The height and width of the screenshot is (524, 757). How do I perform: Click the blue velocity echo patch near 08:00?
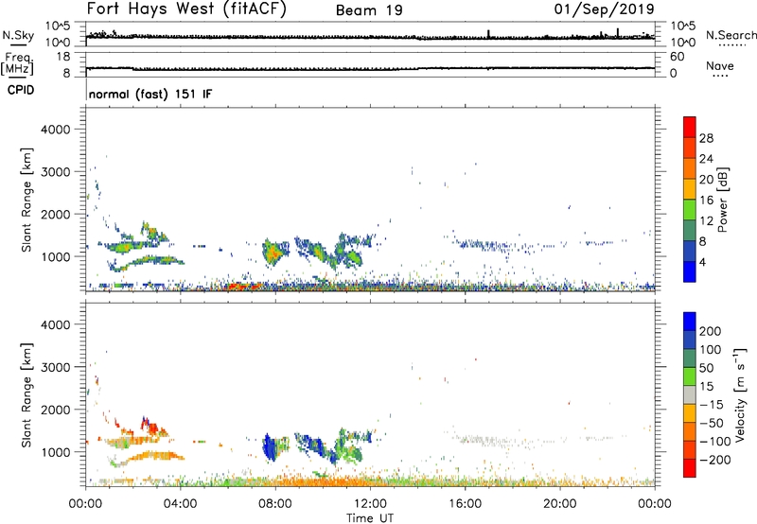tap(271, 447)
